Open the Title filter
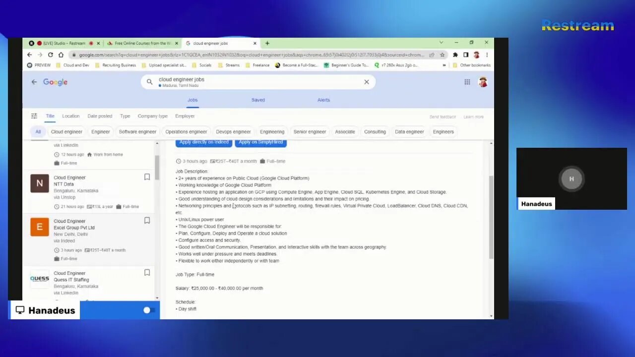635x357 pixels. [x=50, y=116]
